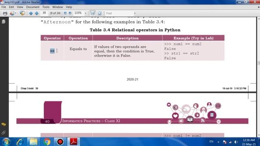Click the page number field showing 39
This screenshot has height=146, width=260.
pos(44,13)
